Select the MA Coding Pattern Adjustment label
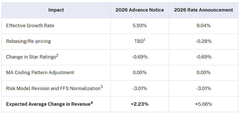239x113 pixels. click(40, 72)
